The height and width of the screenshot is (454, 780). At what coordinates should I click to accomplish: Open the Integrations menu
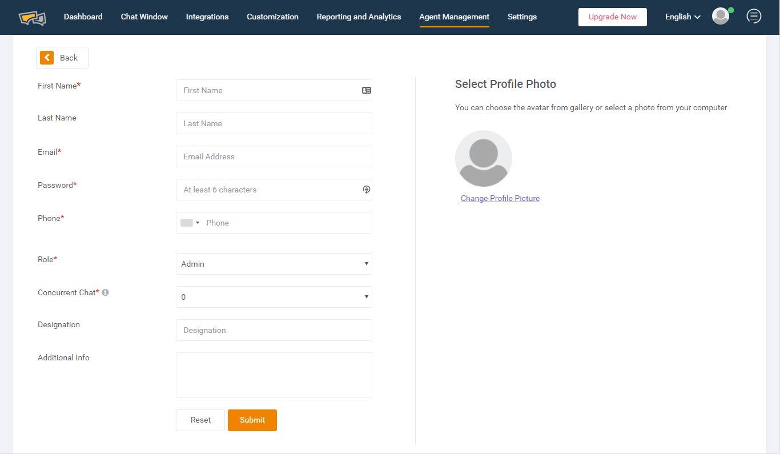207,17
